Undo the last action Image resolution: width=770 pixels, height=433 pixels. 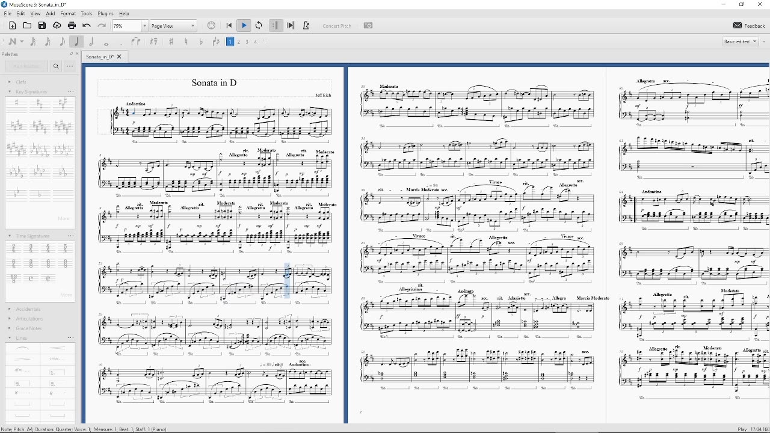[x=87, y=26]
